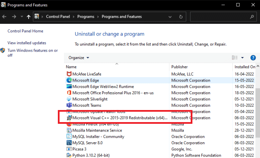This screenshot has width=260, height=158.
Task: Select Microsoft Visual C++ Redistributable icon
Action: point(69,118)
